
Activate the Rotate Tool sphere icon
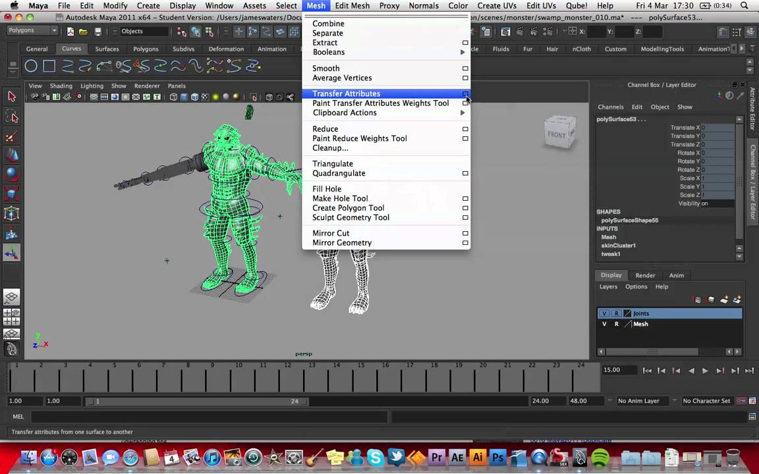point(12,174)
